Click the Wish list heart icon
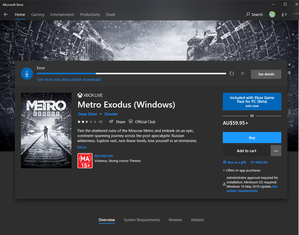299x235 pixels. point(252,162)
